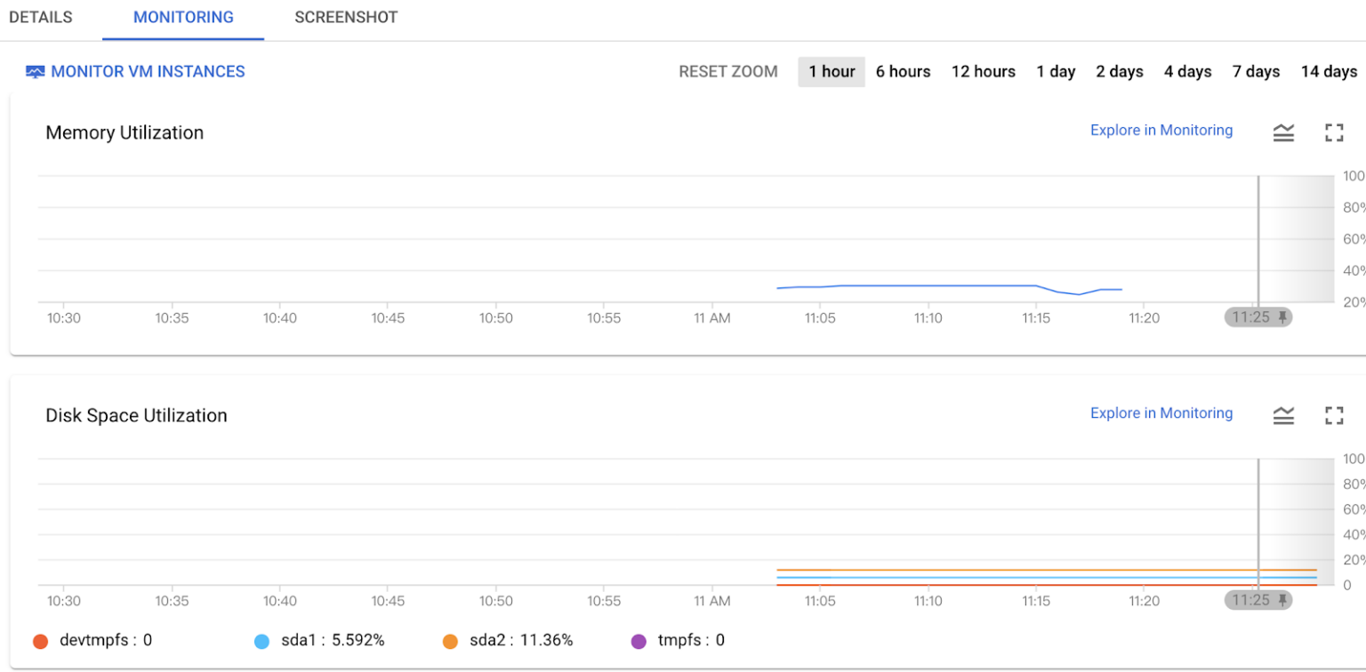1366x672 pixels.
Task: Expand Disk Space Utilization chart to fullscreen
Action: point(1333,415)
